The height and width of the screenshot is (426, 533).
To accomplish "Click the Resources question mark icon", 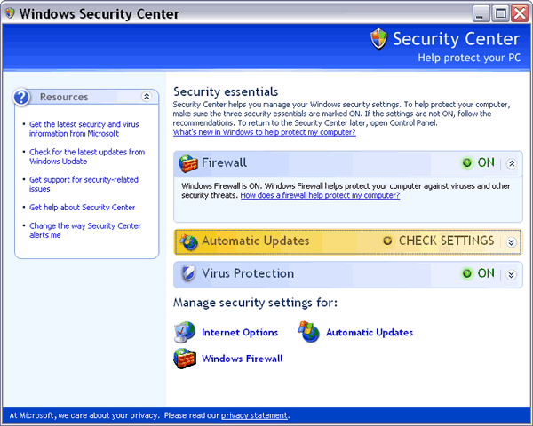I will point(23,97).
